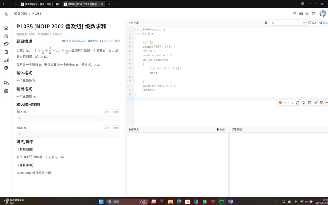Open the graduation cap training icon
328x205 pixels.
coord(6,44)
